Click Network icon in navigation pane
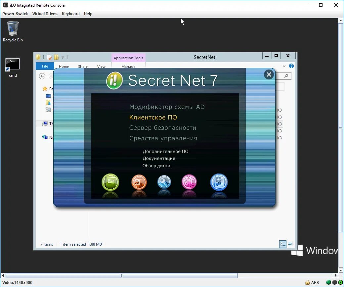Image resolution: width=344 pixels, height=287 pixels. click(x=45, y=137)
